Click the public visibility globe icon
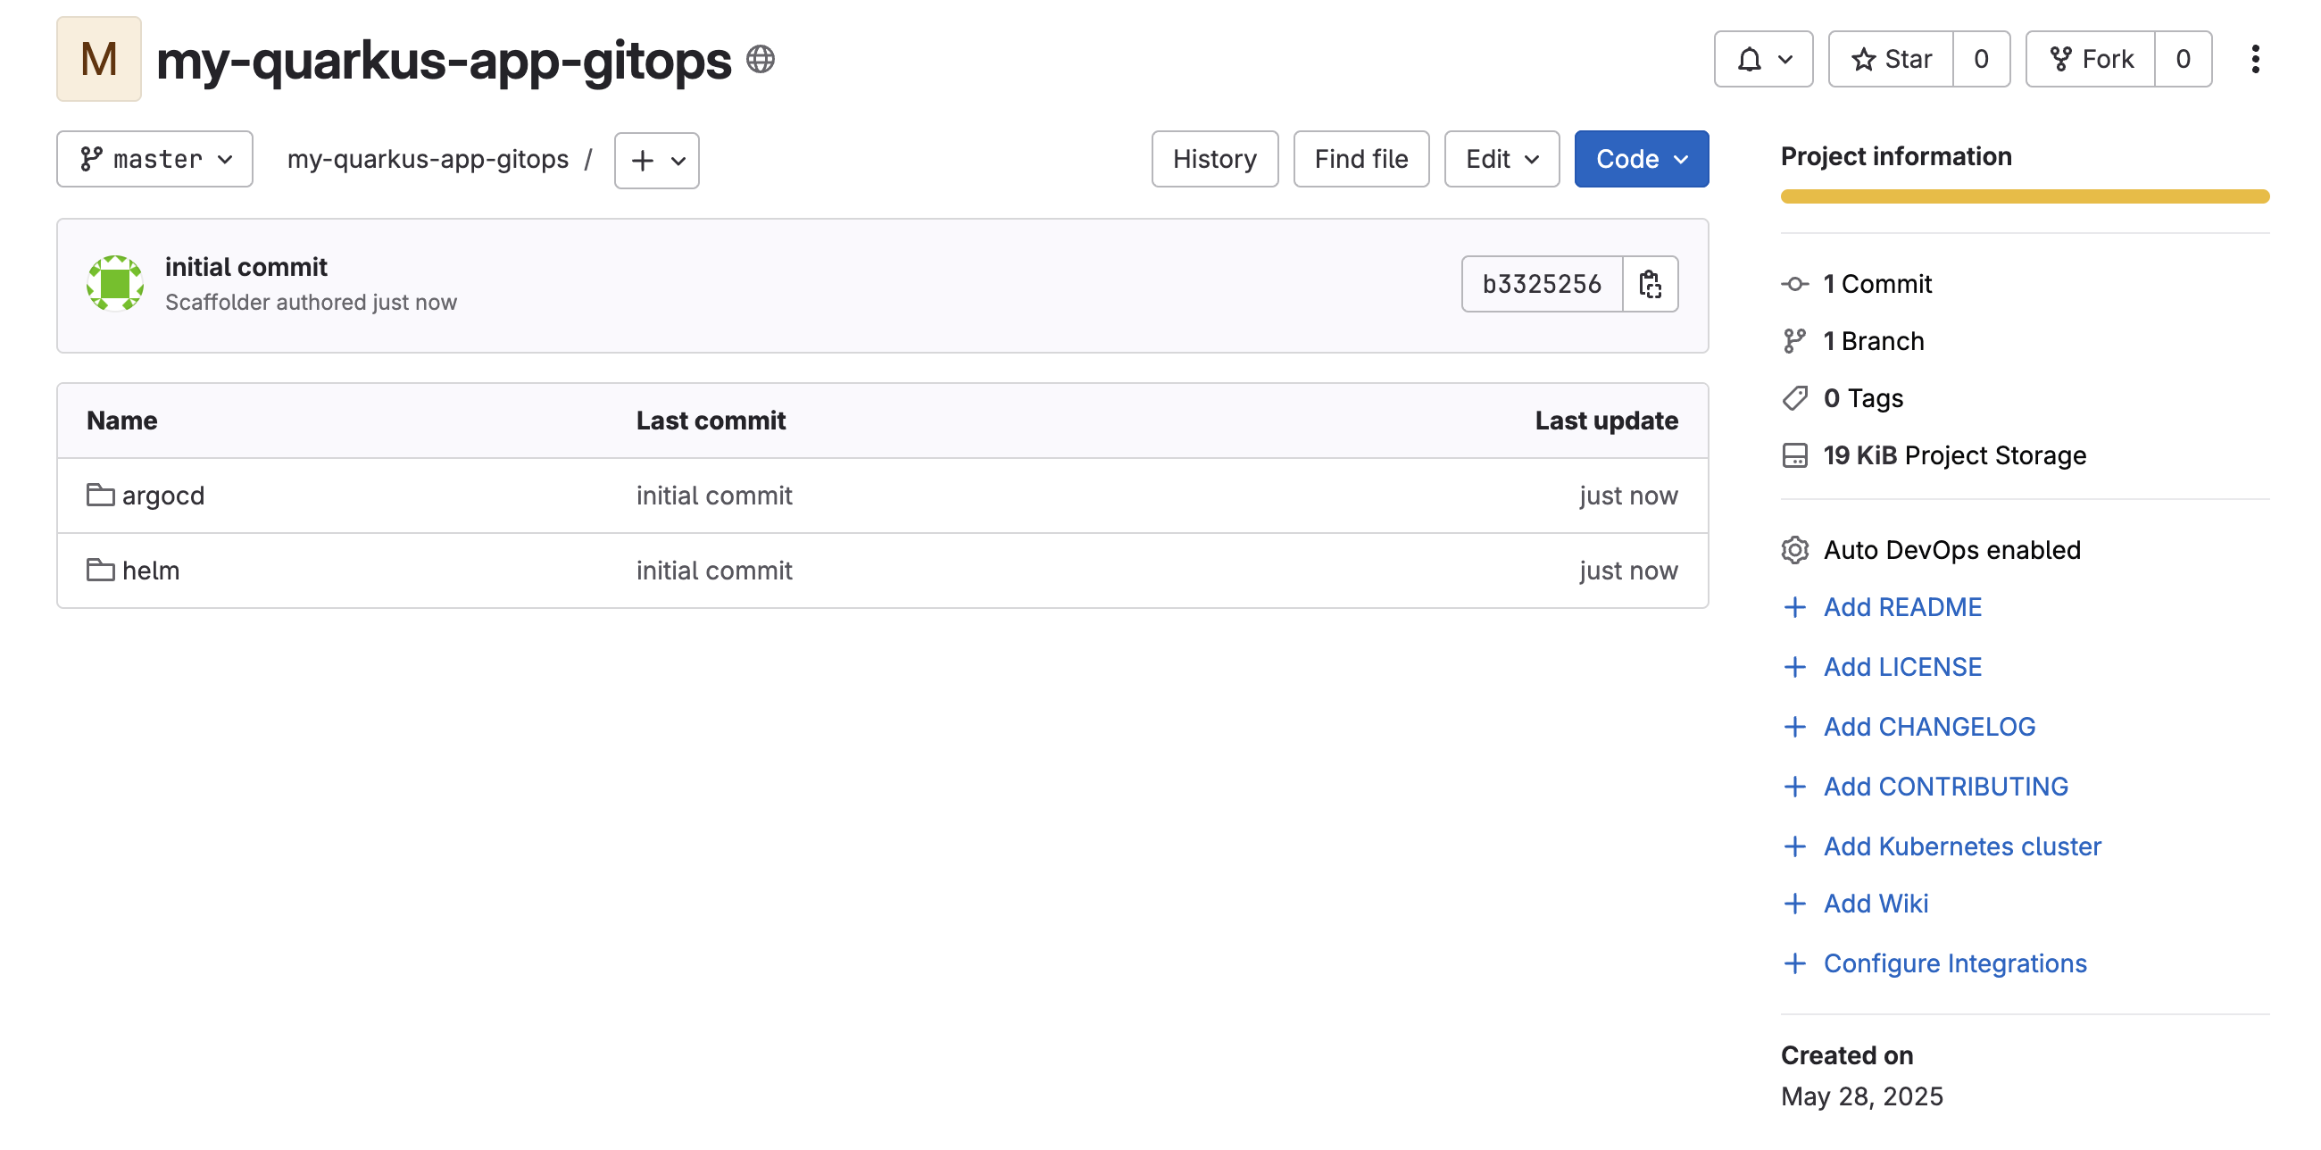 click(x=760, y=60)
